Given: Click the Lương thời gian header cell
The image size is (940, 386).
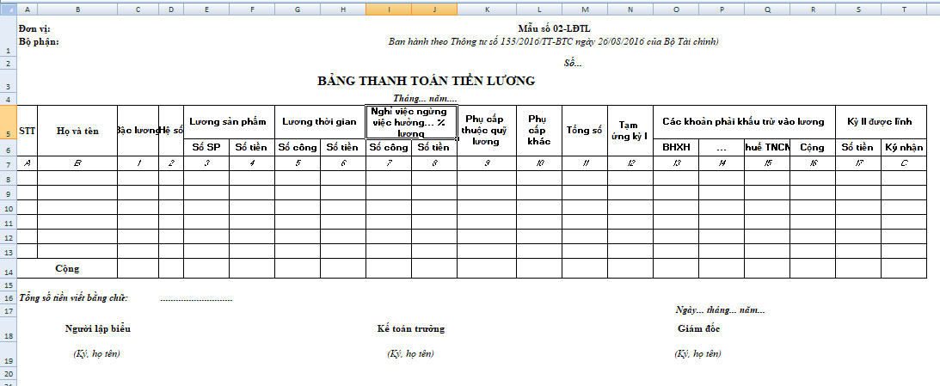Looking at the screenshot, I should point(320,121).
